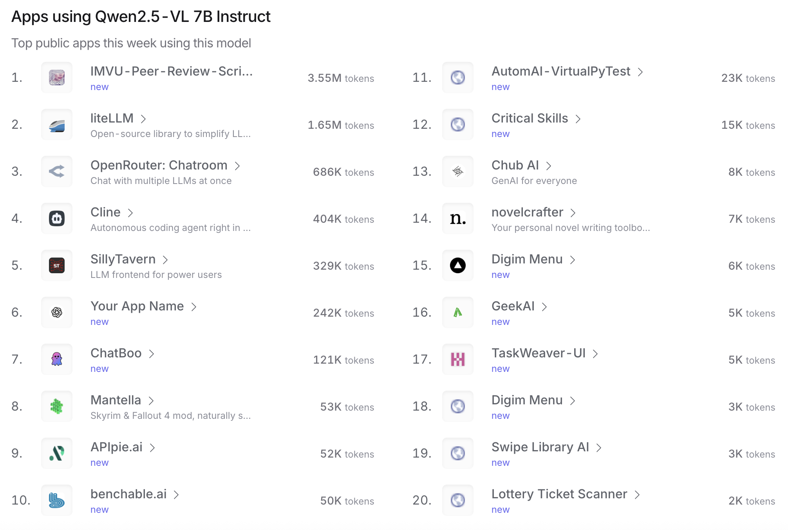Open the AutomAI-VirtualPyTest app link
The image size is (788, 530).
[560, 72]
